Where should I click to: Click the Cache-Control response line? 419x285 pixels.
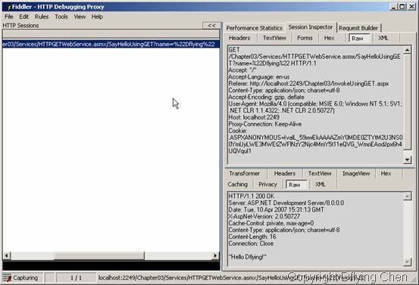click(271, 223)
